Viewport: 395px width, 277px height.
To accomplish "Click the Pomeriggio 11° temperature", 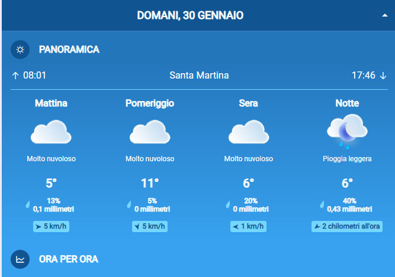I will point(150,183).
